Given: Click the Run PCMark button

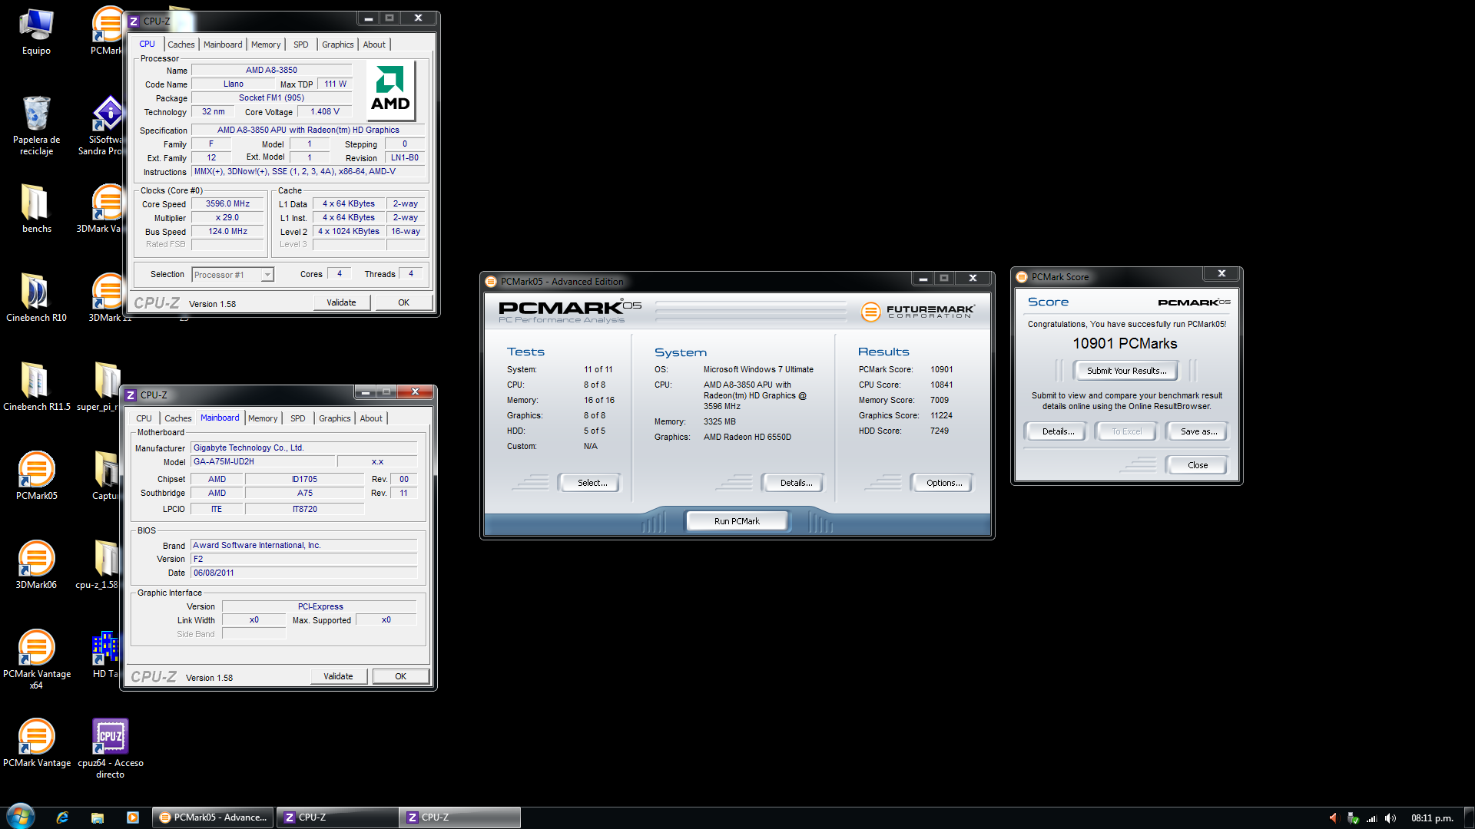Looking at the screenshot, I should 737,521.
